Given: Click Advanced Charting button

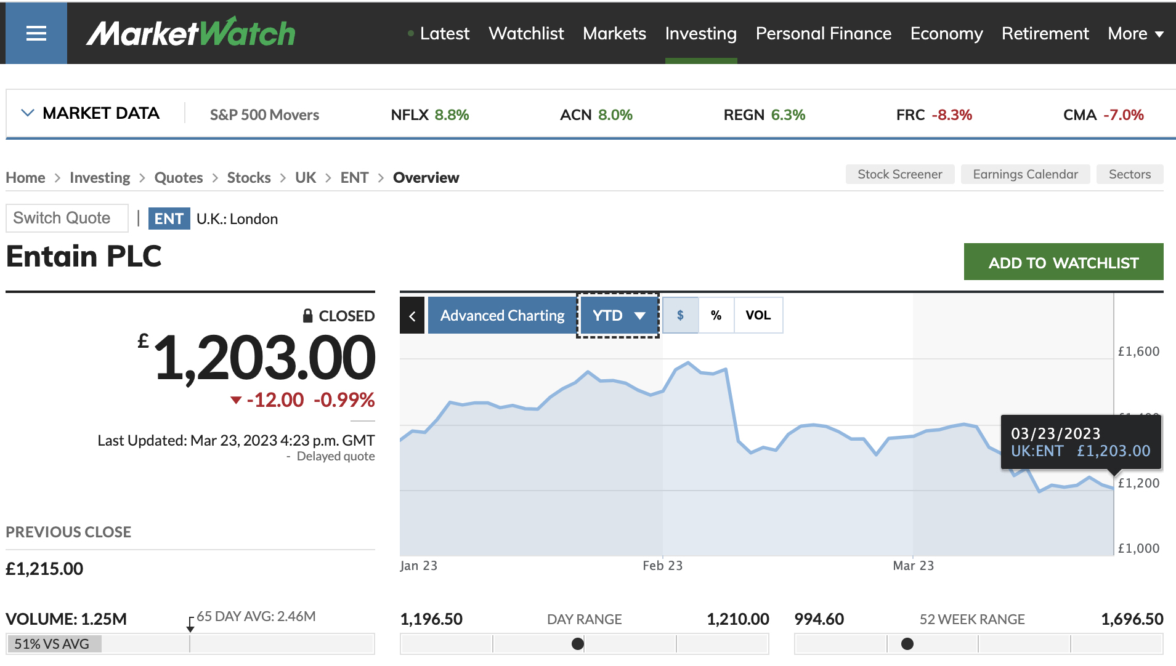Looking at the screenshot, I should (x=502, y=316).
